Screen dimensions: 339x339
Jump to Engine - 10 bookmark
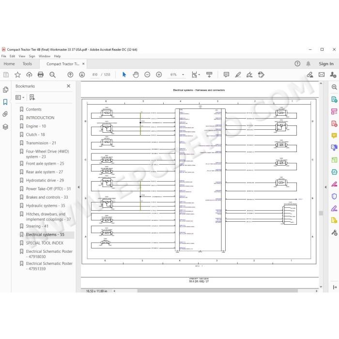(x=36, y=126)
